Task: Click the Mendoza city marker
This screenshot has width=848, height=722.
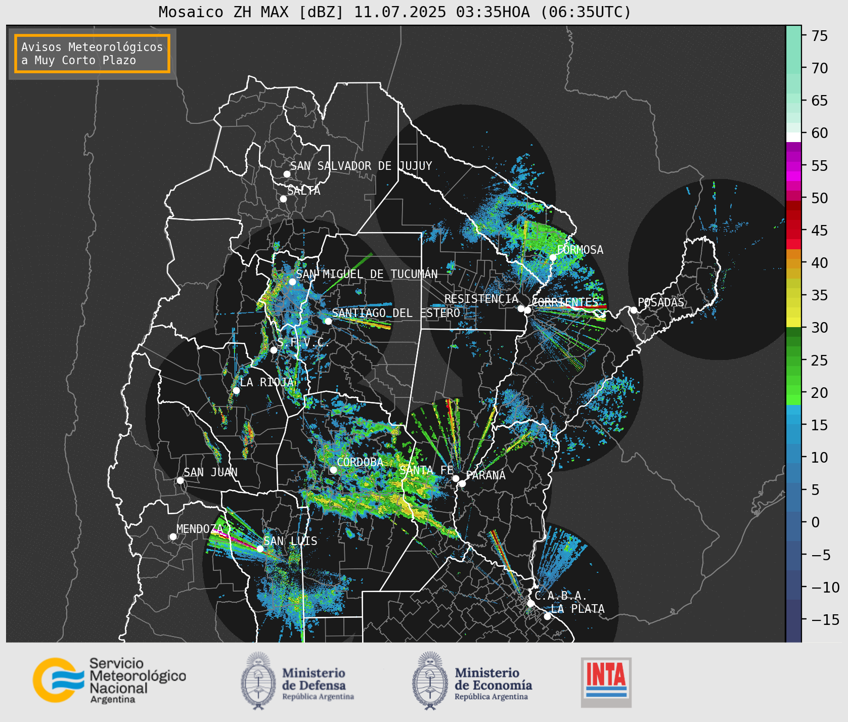Action: (x=173, y=536)
